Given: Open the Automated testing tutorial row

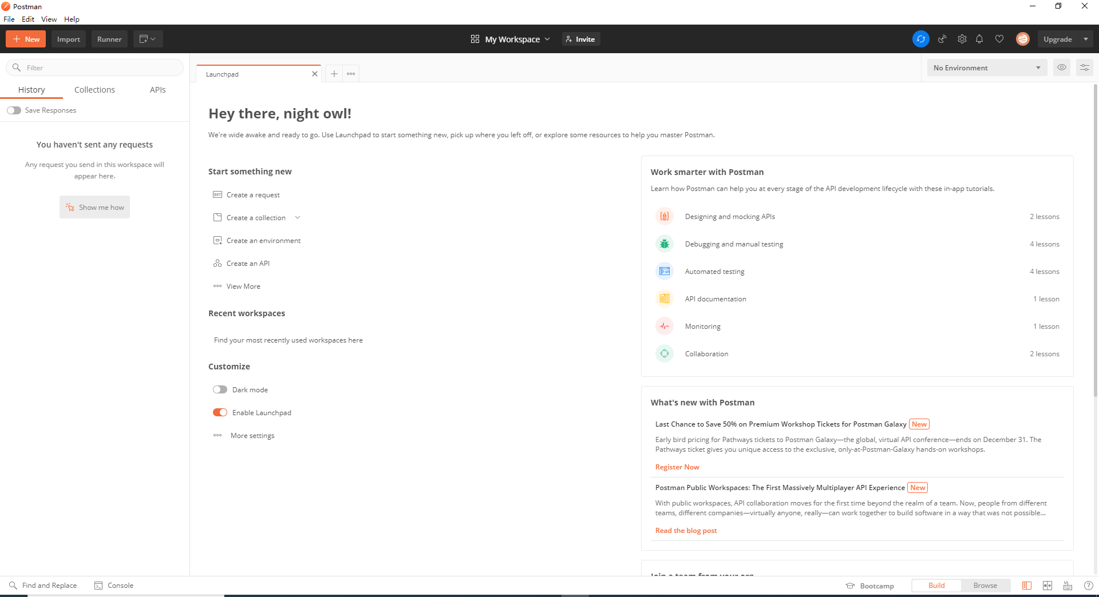Looking at the screenshot, I should (857, 272).
